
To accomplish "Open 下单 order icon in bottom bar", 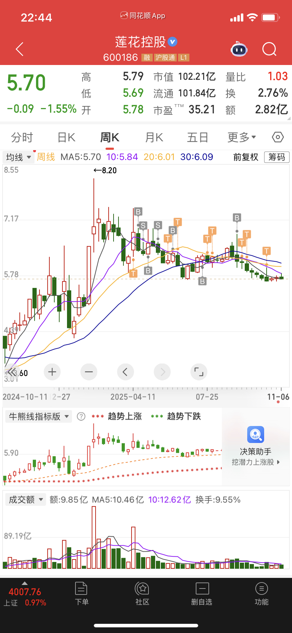I will (81, 589).
